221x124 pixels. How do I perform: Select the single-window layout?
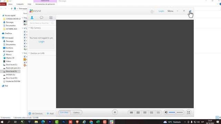pyautogui.click(x=131, y=113)
